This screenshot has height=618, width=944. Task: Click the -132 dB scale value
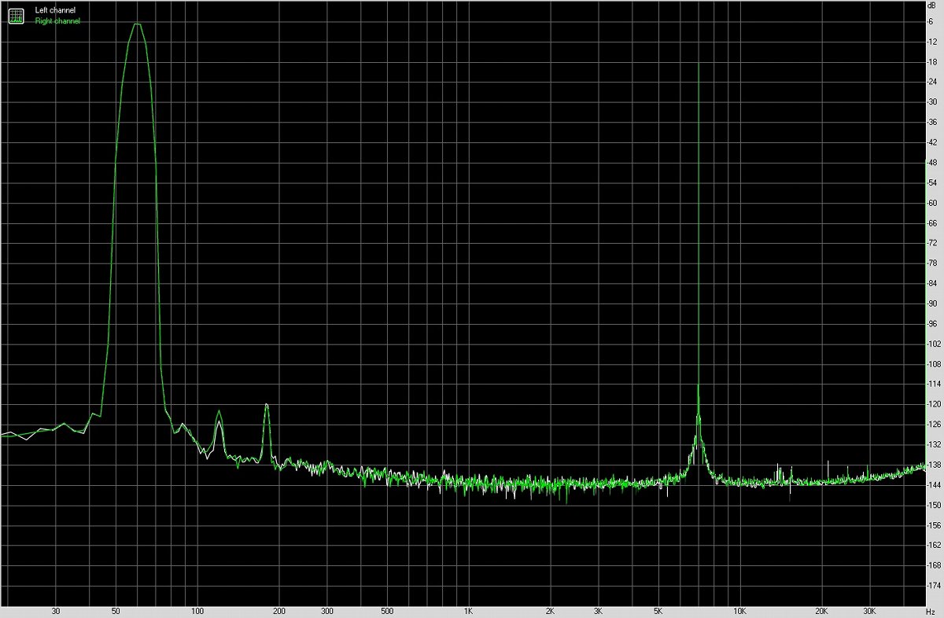[x=934, y=444]
